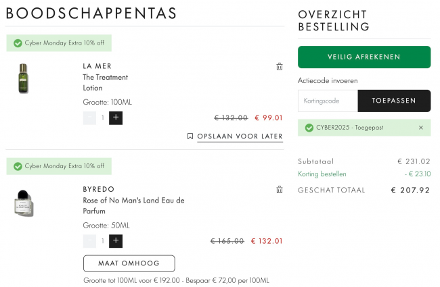The height and width of the screenshot is (287, 440).
Task: Open Byredo perfume product thumbnail
Action: pyautogui.click(x=24, y=203)
